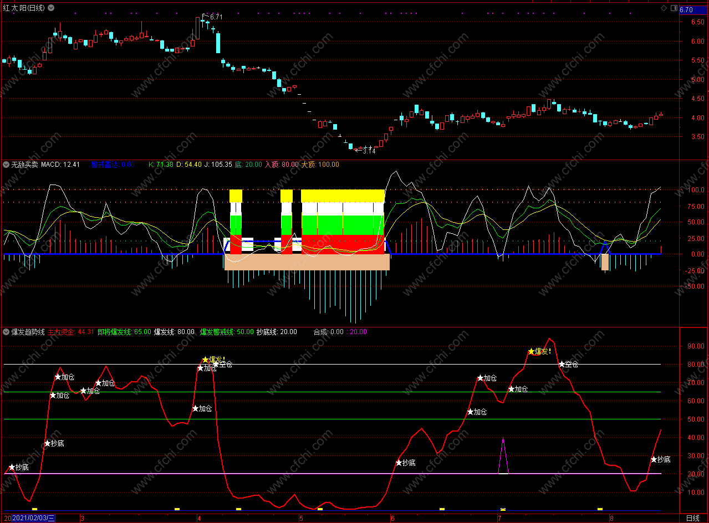Collapse the 爆发趋势线 indicator panel arrow
This screenshot has width=709, height=523.
click(6, 332)
